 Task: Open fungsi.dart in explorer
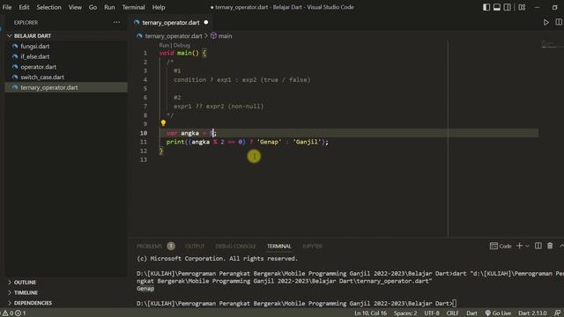coord(35,47)
